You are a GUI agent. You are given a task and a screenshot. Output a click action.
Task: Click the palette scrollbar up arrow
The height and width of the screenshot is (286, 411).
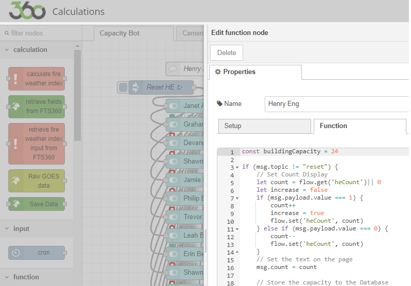[x=77, y=46]
